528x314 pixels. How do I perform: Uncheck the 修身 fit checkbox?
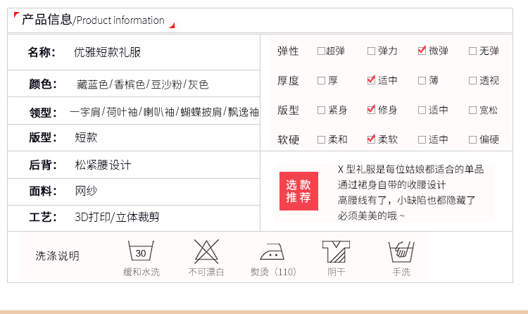371,110
